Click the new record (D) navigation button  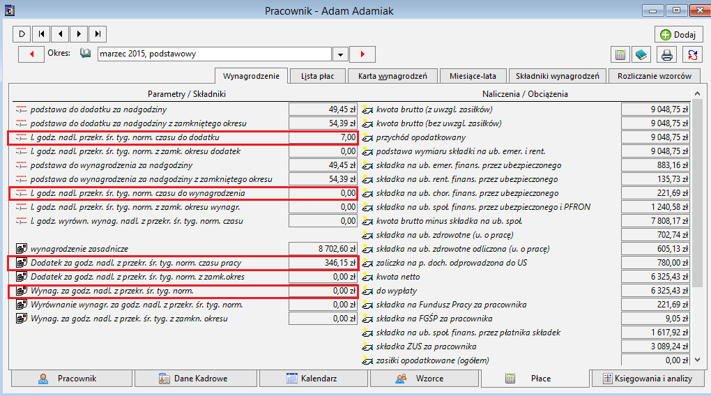click(x=22, y=34)
